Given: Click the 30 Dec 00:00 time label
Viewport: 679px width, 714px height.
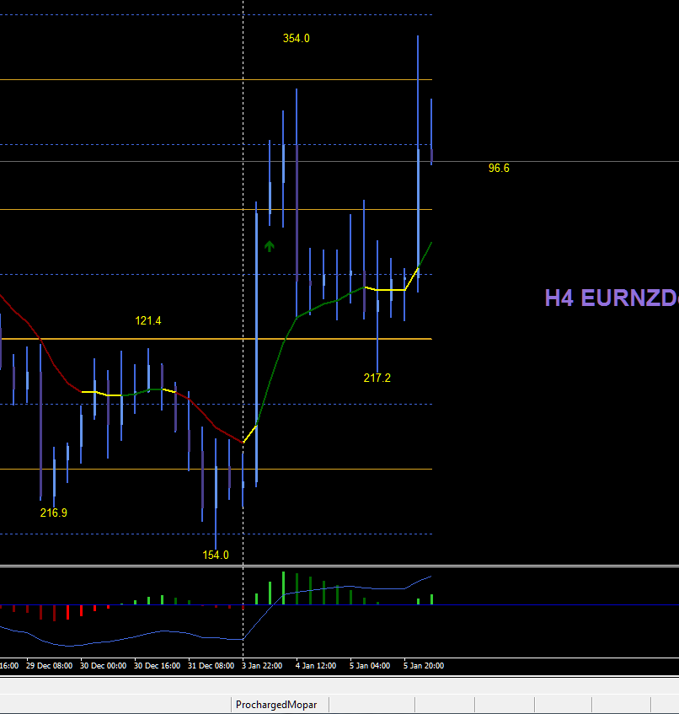Looking at the screenshot, I should coord(104,666).
